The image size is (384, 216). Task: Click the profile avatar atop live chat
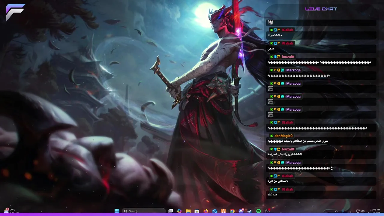tap(271, 22)
